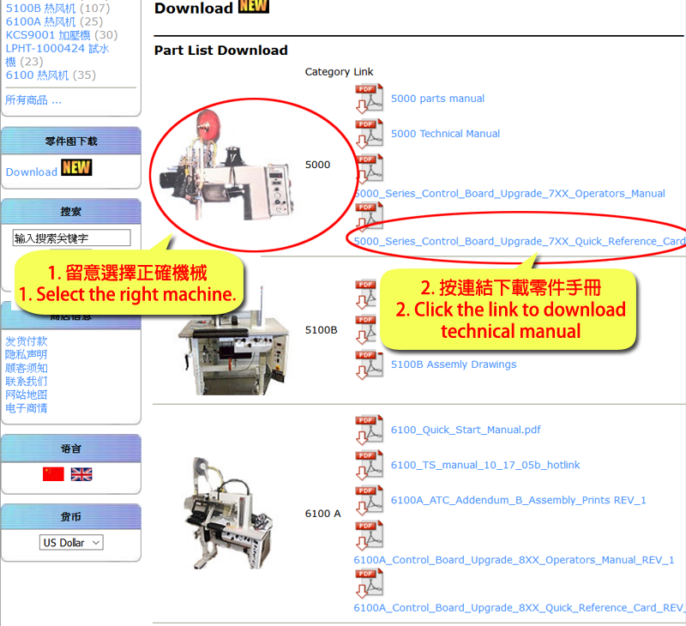The height and width of the screenshot is (626, 686).
Task: Open the 5000 parts manual link
Action: 437,99
